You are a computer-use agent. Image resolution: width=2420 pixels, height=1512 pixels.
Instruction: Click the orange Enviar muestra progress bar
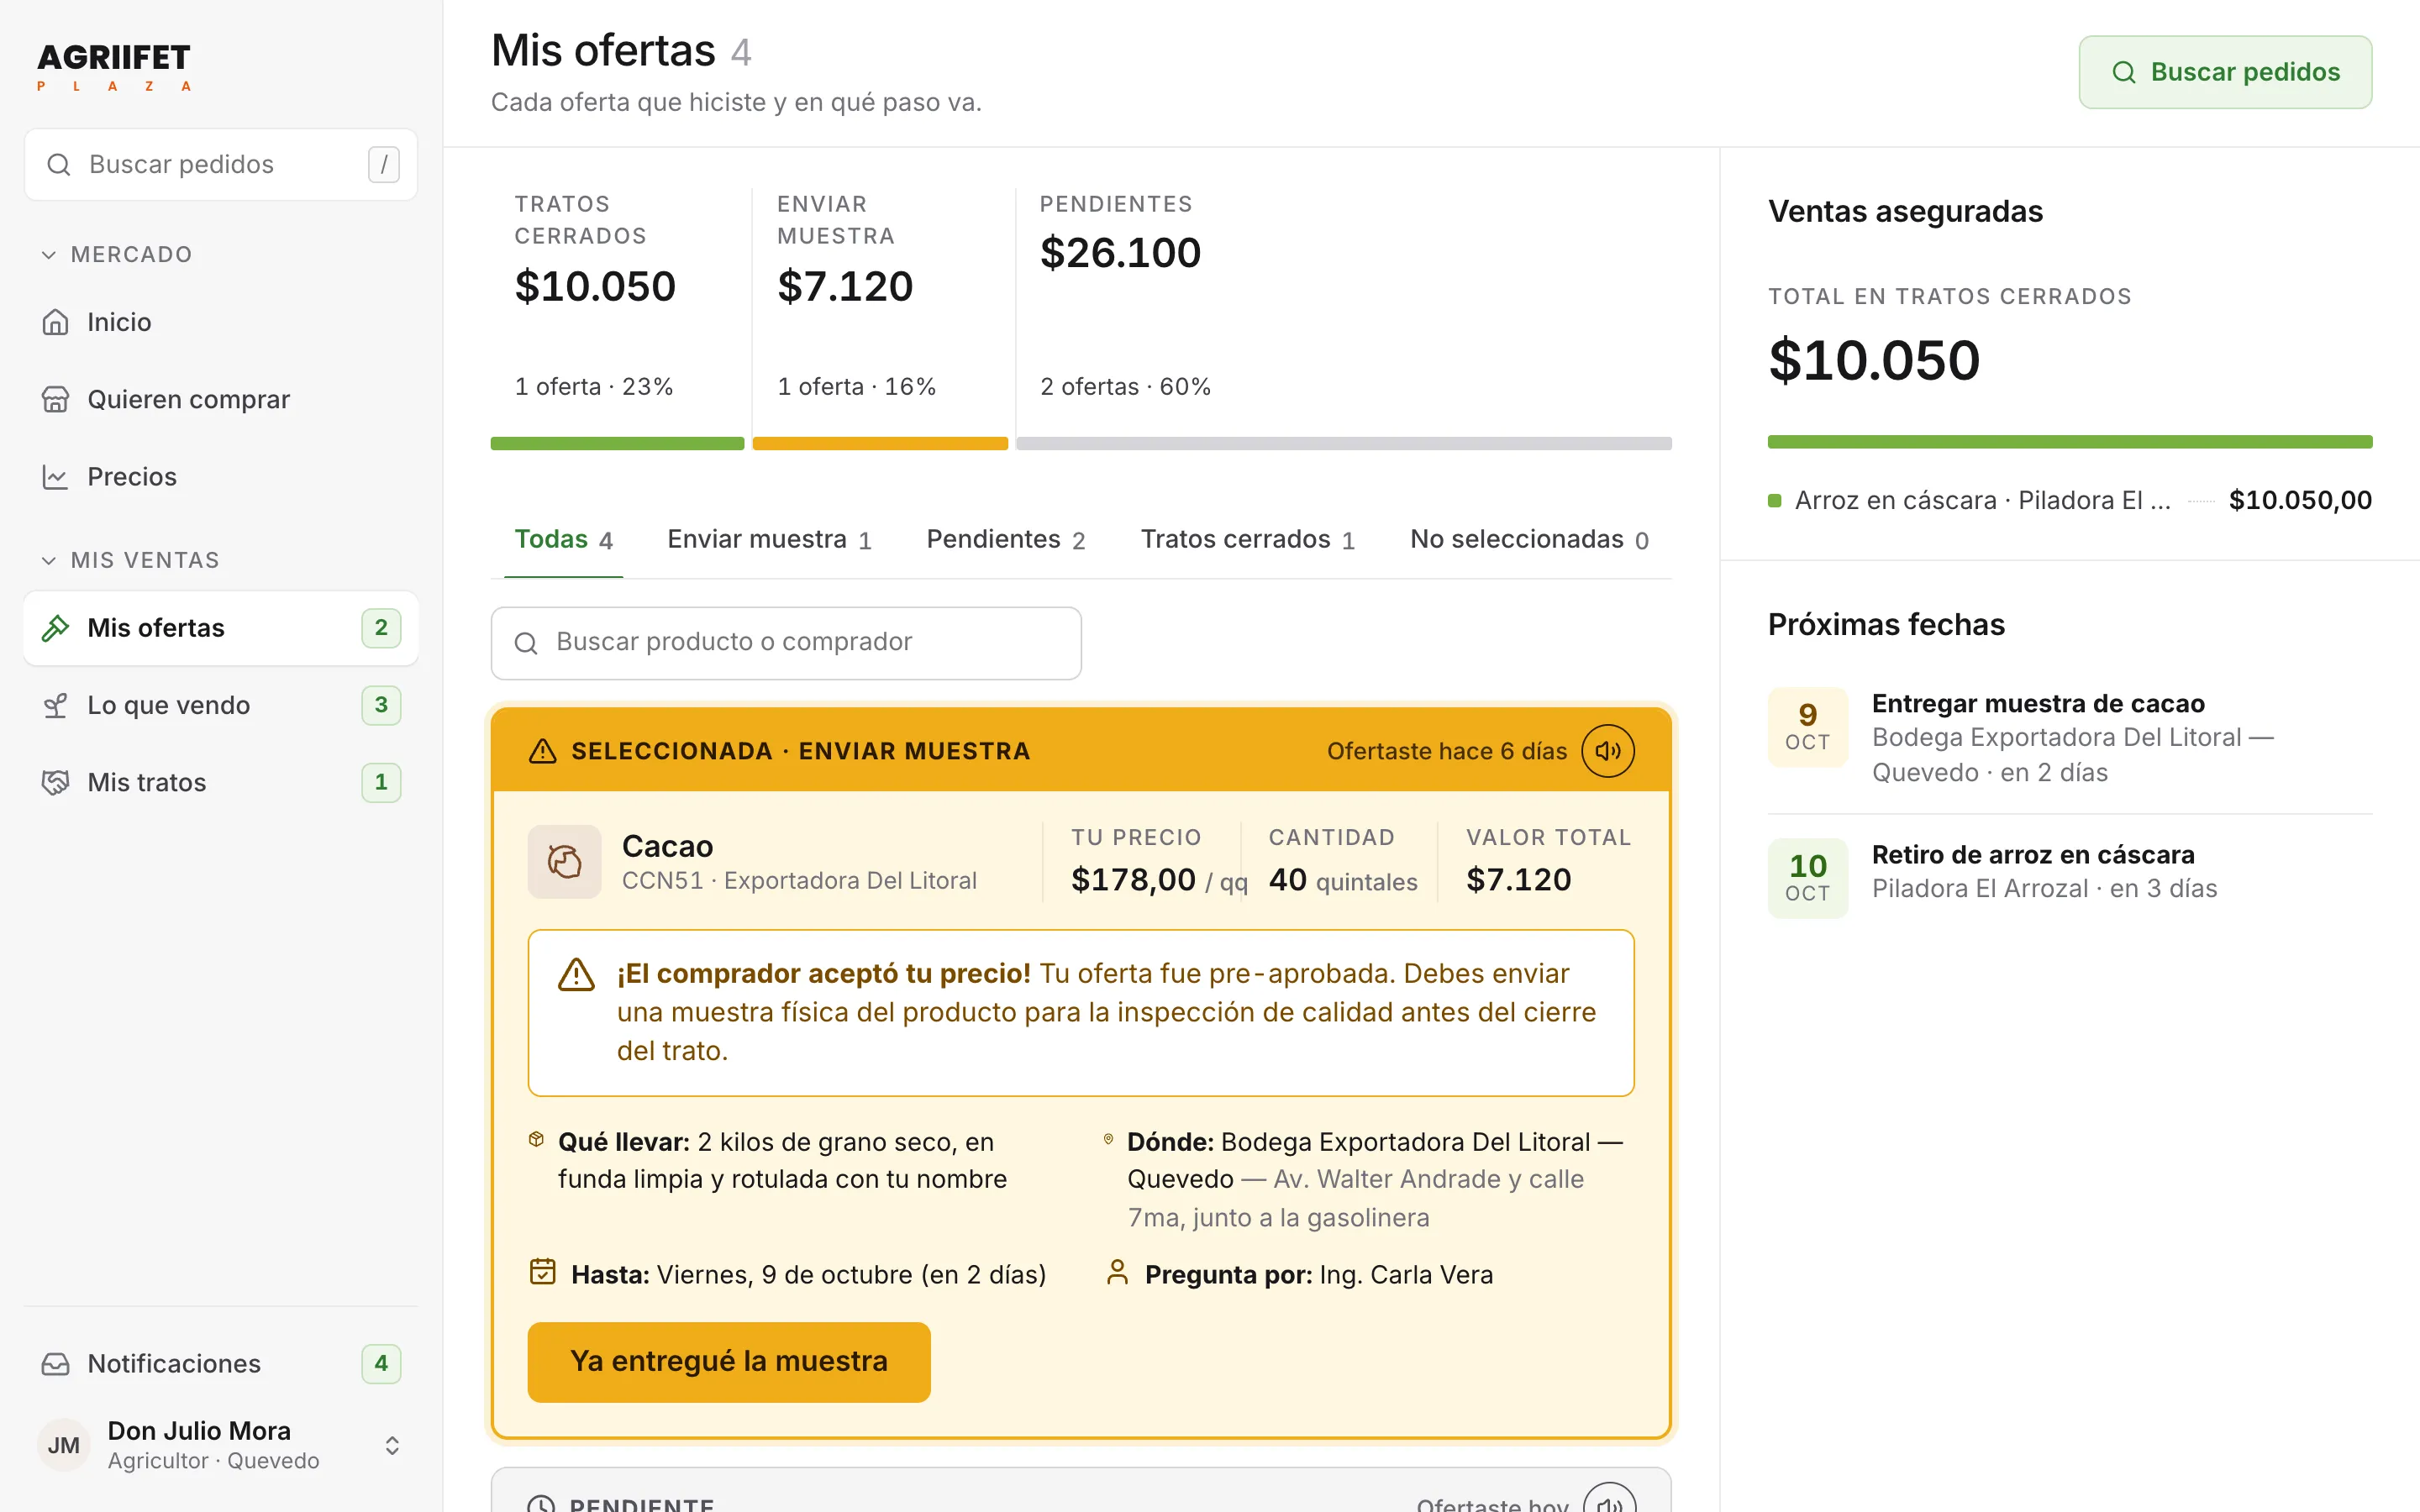click(880, 443)
